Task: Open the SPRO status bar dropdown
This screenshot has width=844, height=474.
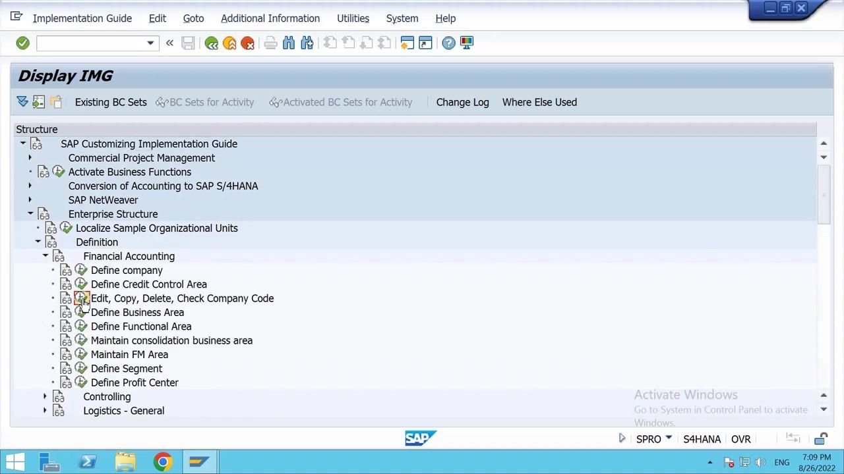Action: click(x=669, y=438)
